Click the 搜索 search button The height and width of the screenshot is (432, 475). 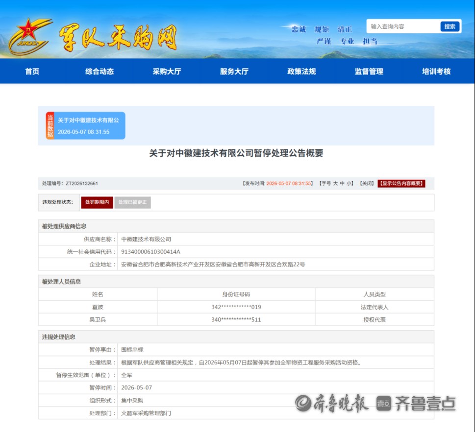450,26
